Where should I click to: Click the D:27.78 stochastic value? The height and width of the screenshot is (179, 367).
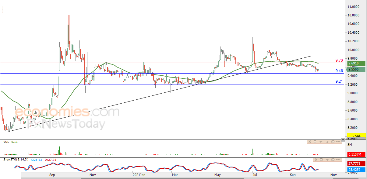(50, 159)
